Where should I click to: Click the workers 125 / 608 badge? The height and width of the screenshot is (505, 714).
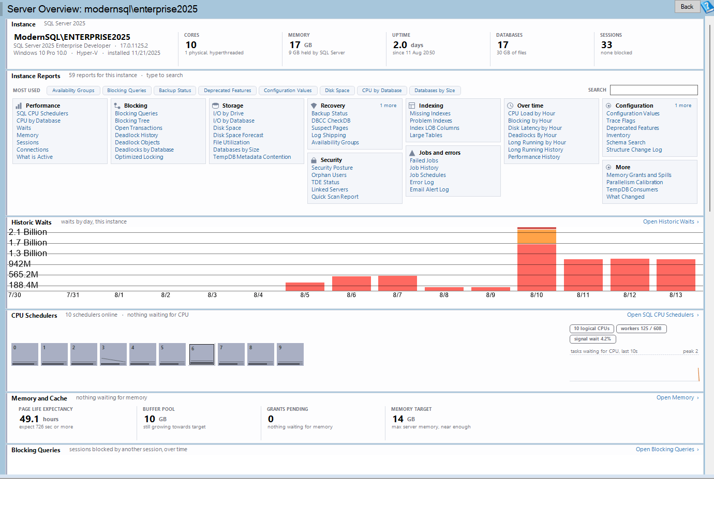pos(641,329)
